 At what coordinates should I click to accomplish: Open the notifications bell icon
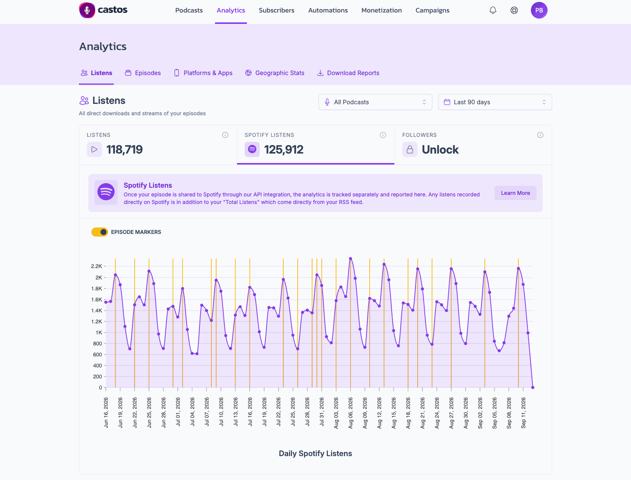tap(493, 10)
